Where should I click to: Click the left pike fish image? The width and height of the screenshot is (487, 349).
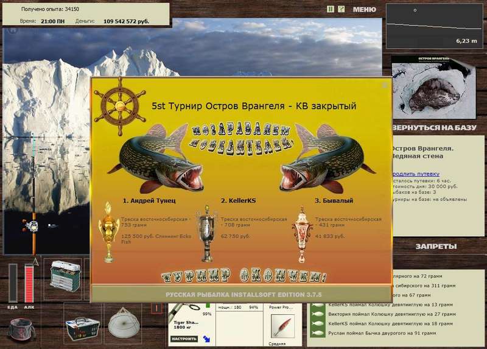pos(156,158)
